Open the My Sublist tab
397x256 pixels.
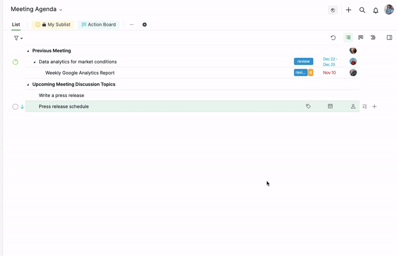point(53,25)
